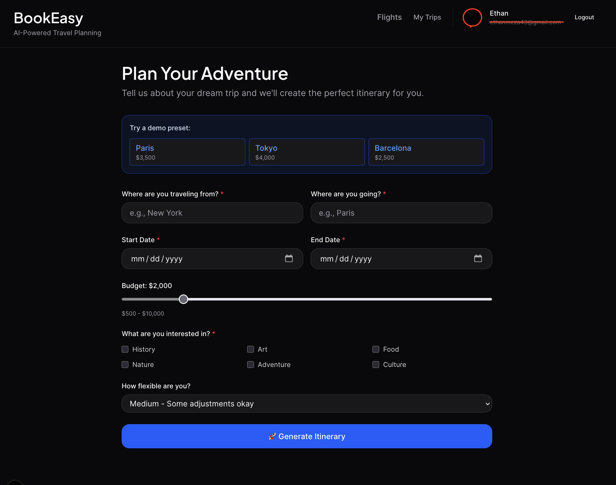This screenshot has width=616, height=485.
Task: Click the Budget slider handle
Action: click(183, 299)
